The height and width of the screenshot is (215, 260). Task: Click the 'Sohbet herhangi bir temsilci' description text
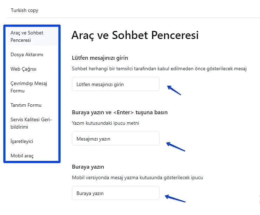tap(159, 69)
